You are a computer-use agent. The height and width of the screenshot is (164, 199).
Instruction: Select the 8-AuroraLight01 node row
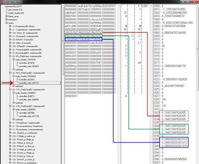pos(27,53)
